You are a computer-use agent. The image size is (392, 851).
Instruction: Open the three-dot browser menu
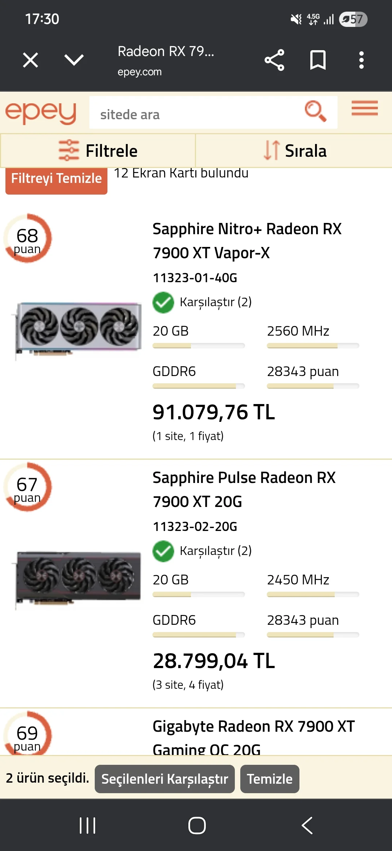(x=361, y=60)
